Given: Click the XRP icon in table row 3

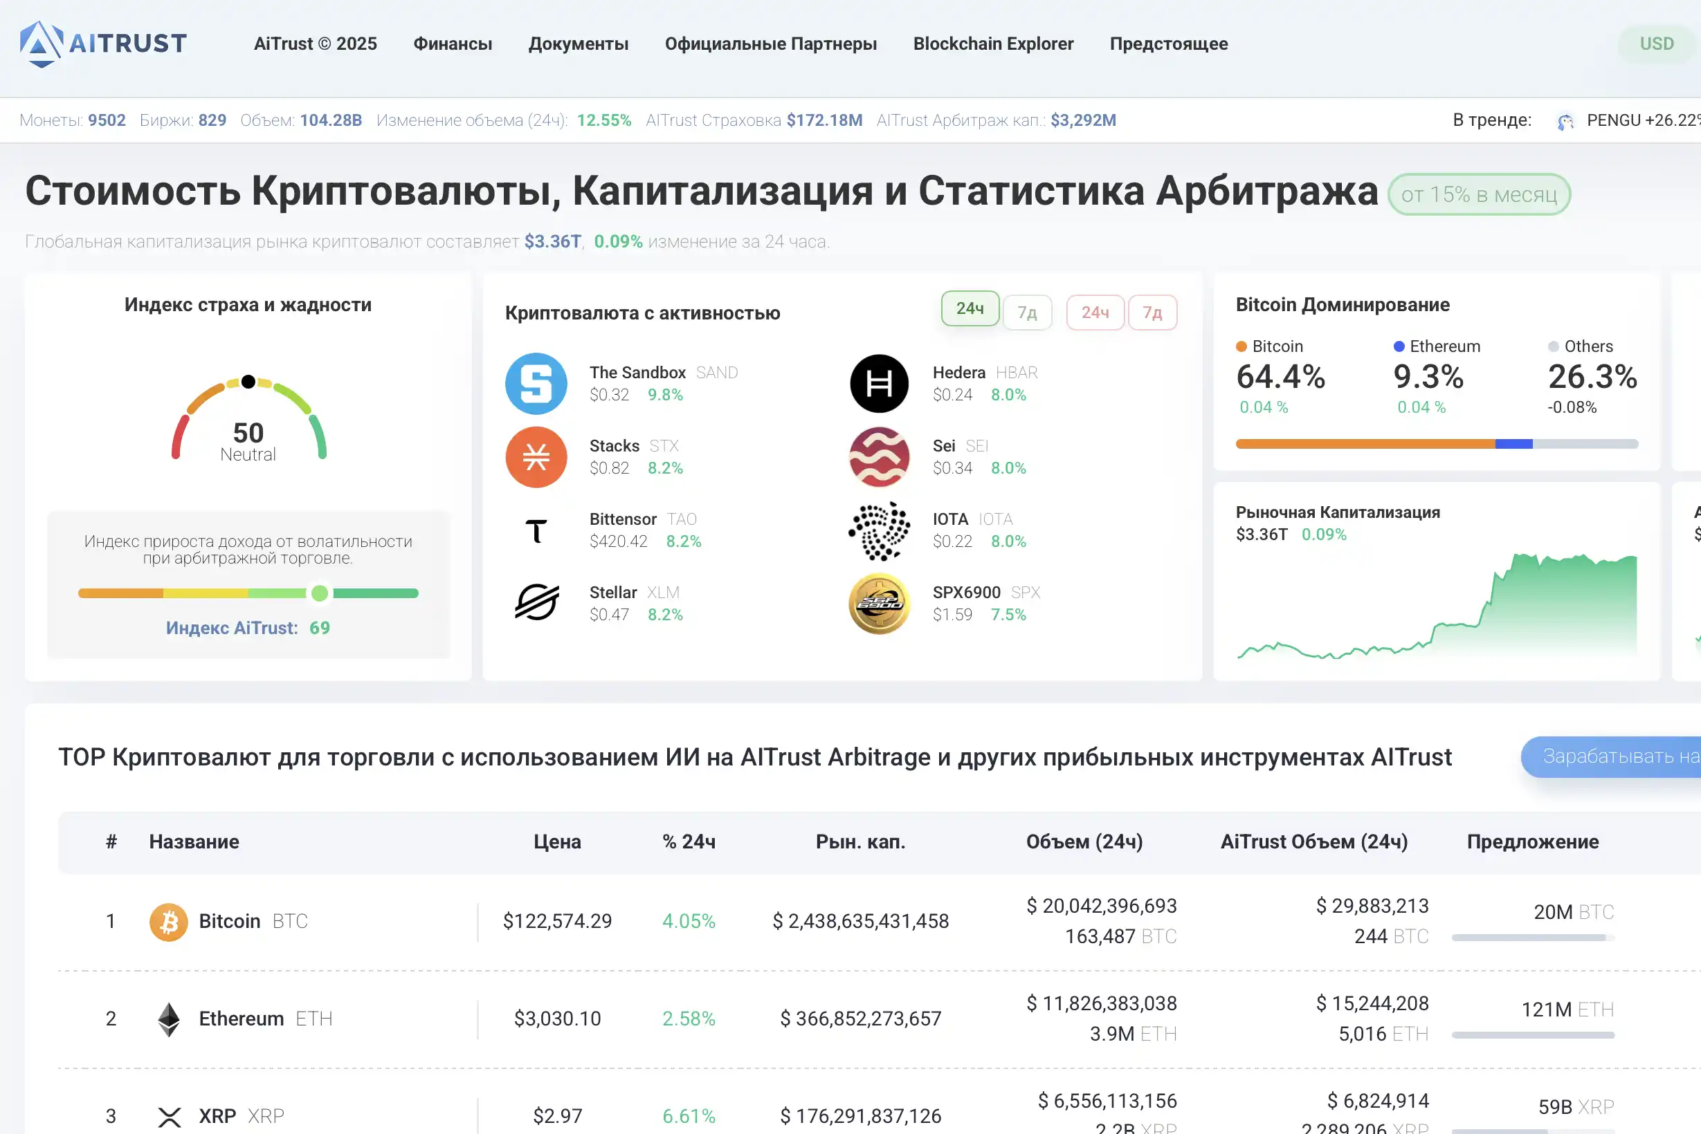Looking at the screenshot, I should click(169, 1117).
